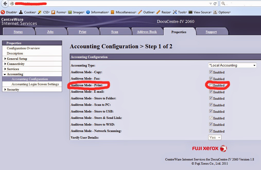Image resolution: width=261 pixels, height=170 pixels.
Task: Click the browser address bar
Action: (x=113, y=4)
